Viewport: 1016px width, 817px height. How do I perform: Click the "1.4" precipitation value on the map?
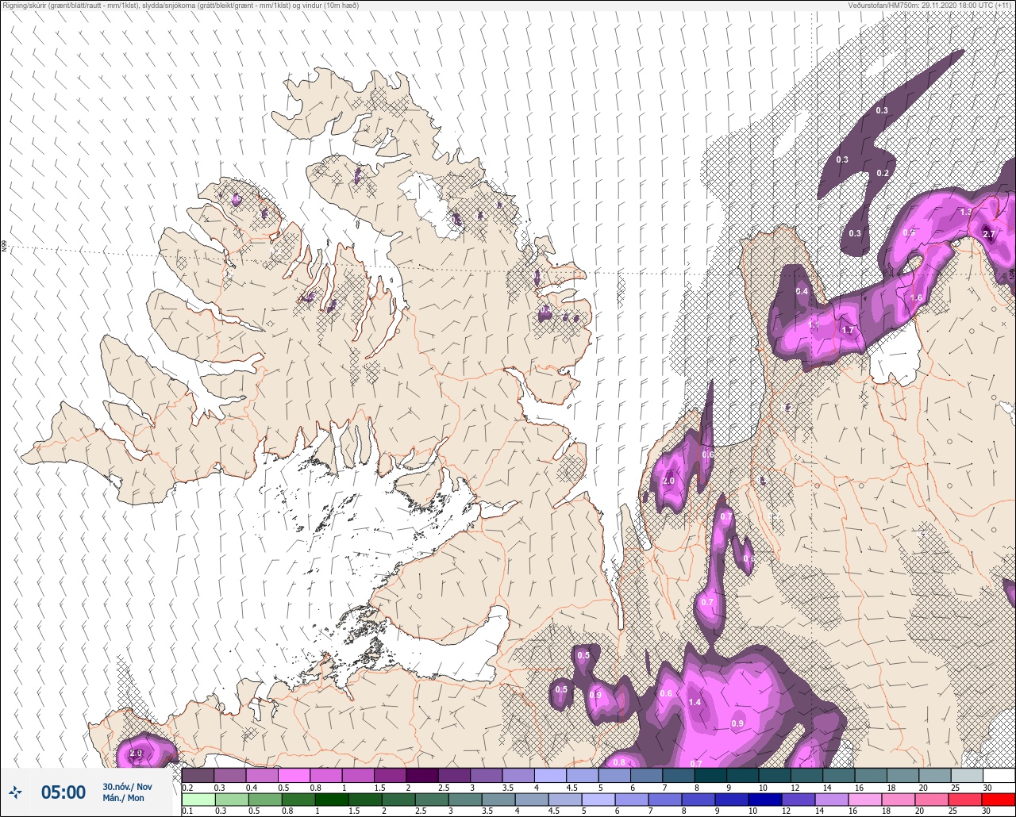(695, 702)
